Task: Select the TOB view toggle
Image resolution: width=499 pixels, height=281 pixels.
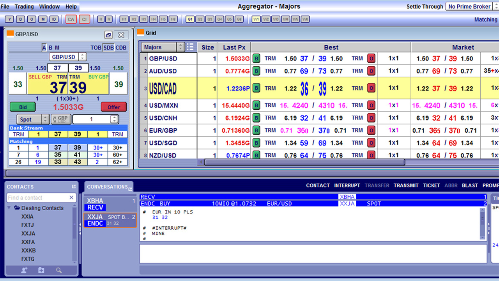Action: [x=96, y=48]
